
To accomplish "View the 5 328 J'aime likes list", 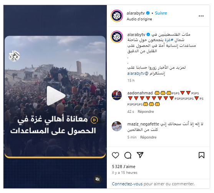I will click(124, 167).
